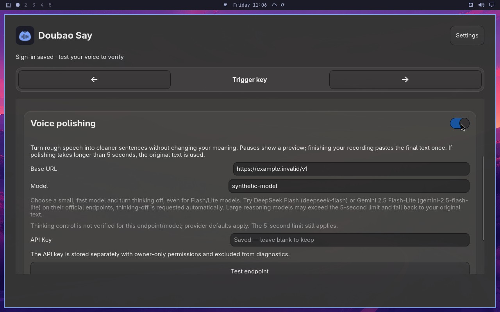The height and width of the screenshot is (312, 500).
Task: Open the Settings button
Action: tap(467, 35)
